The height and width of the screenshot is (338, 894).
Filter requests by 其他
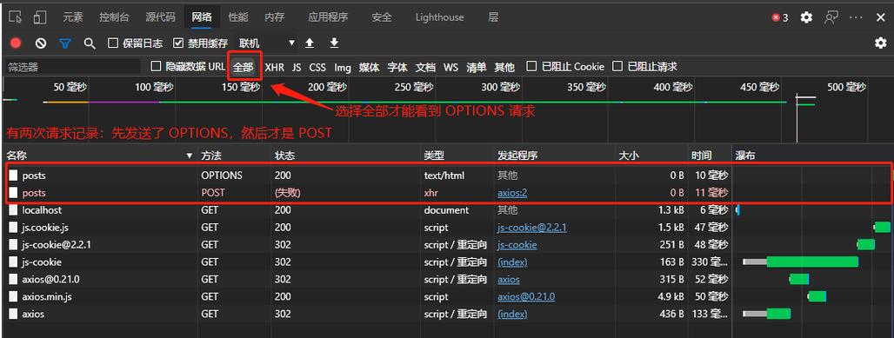(x=504, y=67)
